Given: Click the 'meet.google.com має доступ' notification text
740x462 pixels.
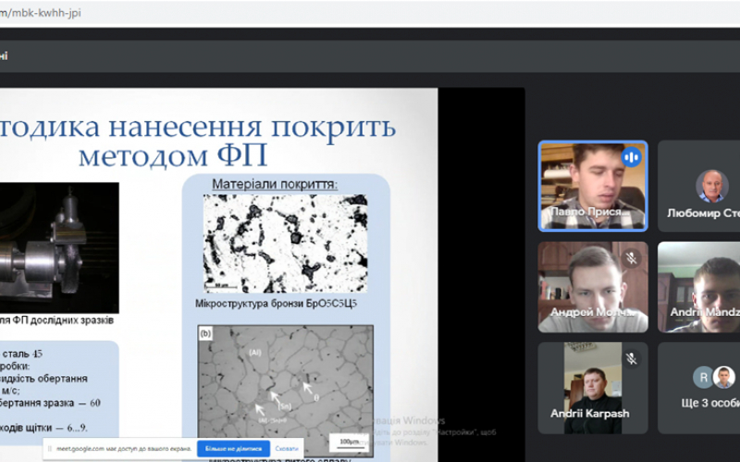Looking at the screenshot, I should [124, 449].
